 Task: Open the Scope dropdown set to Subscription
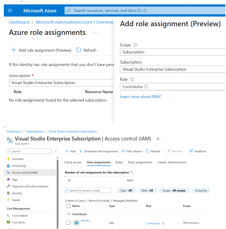[x=173, y=52]
